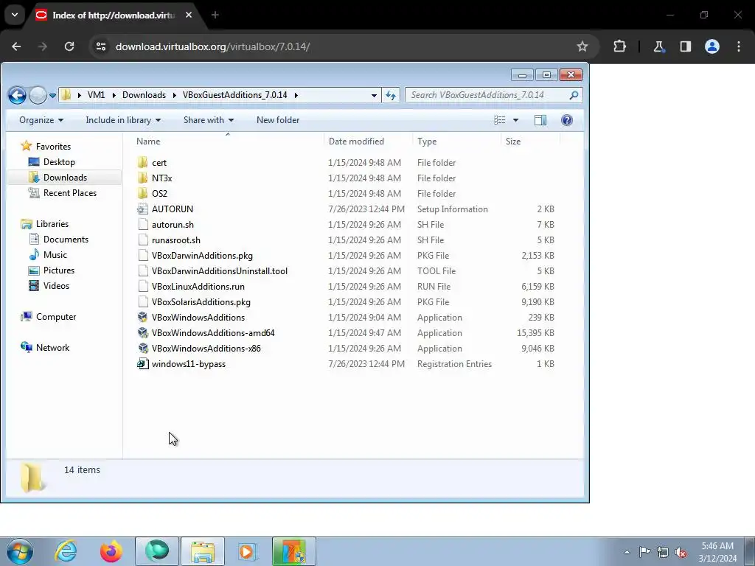This screenshot has height=566, width=755.
Task: Select Downloads in the breadcrumb path
Action: (x=144, y=95)
